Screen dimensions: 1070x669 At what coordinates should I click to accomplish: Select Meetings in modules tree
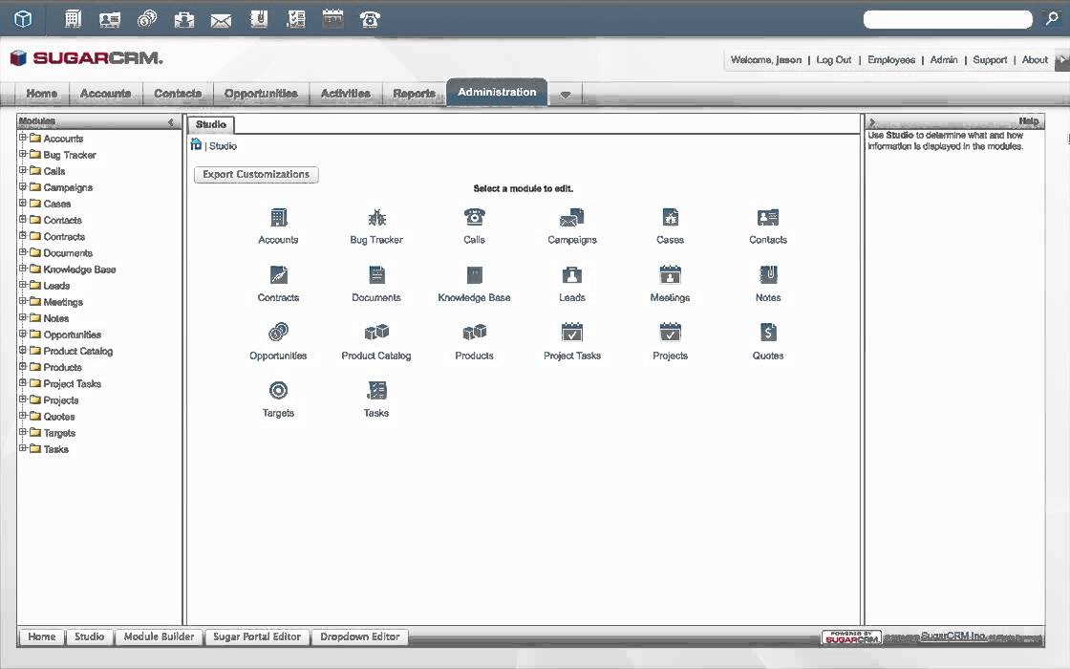pos(63,302)
